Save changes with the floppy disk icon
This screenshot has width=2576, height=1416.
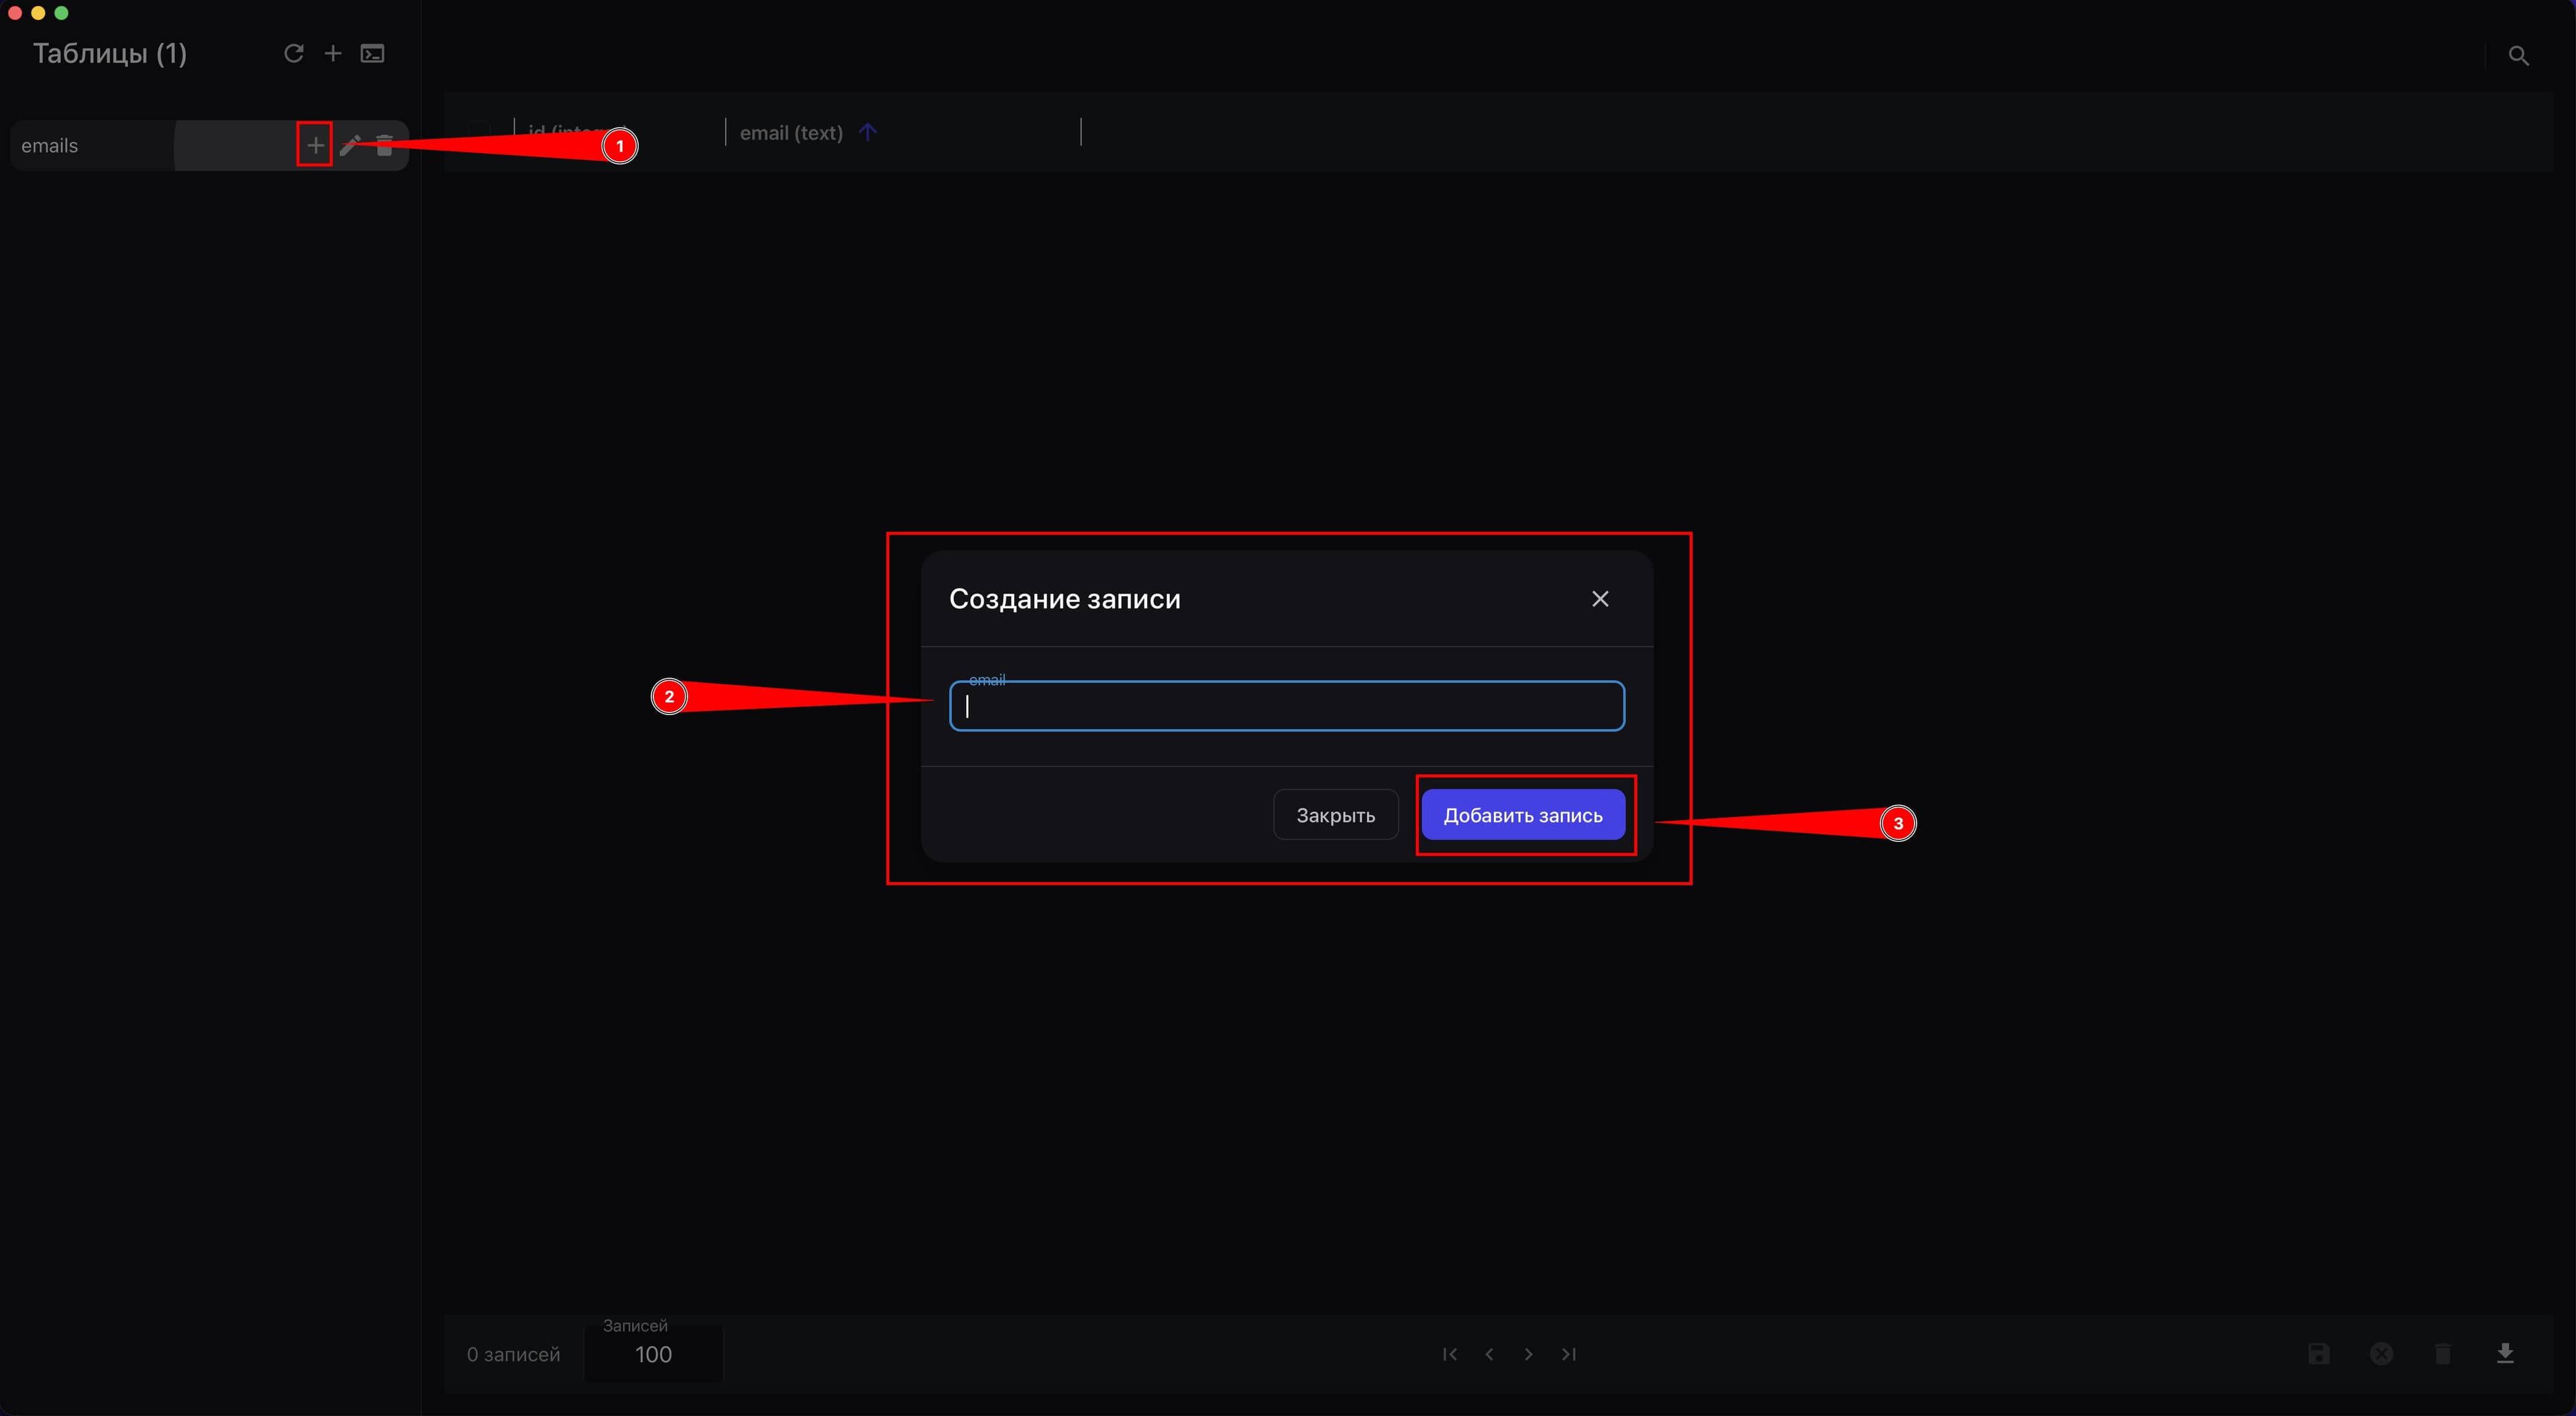coord(2318,1354)
